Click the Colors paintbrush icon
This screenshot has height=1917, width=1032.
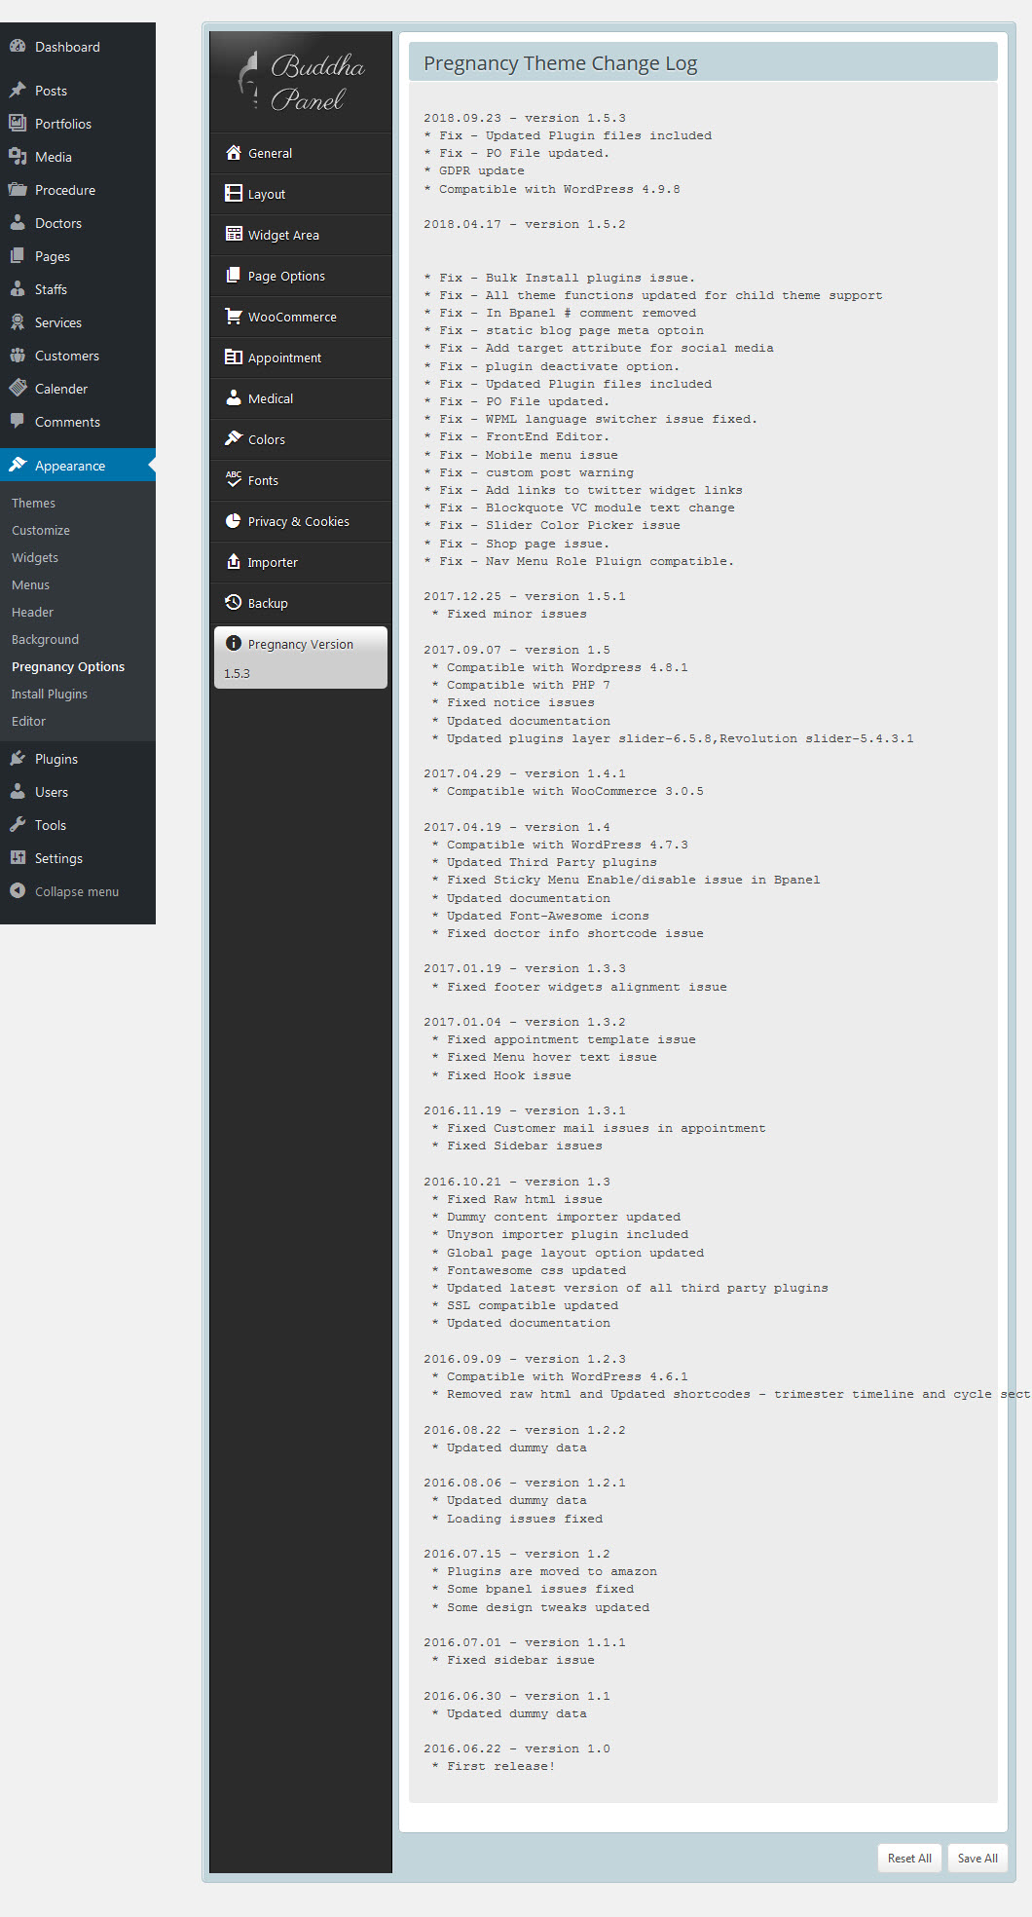coord(234,439)
